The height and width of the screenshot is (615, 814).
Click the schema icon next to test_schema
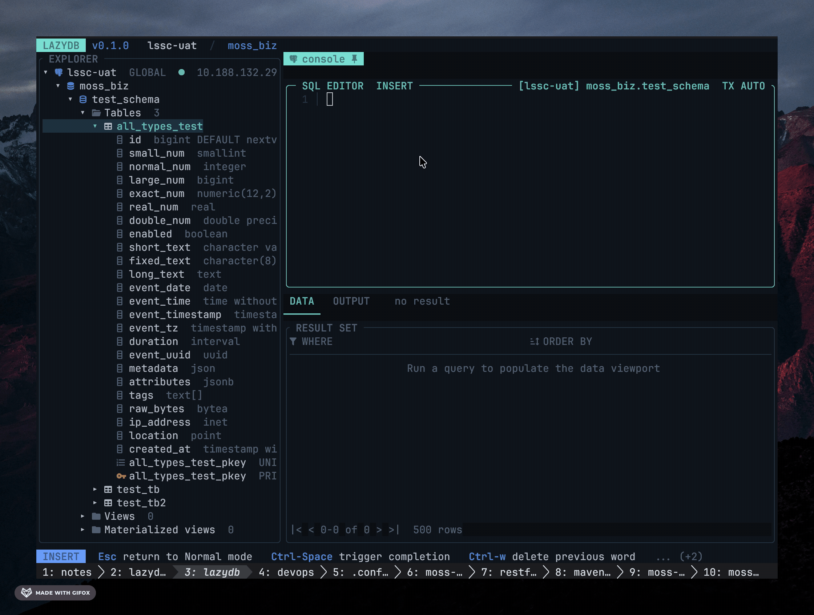[x=83, y=99]
